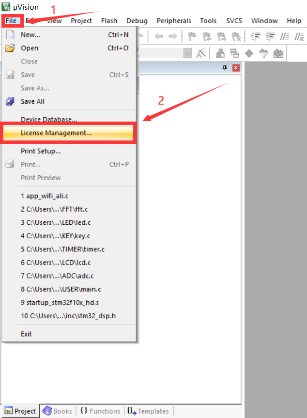This screenshot has width=307, height=418.
Task: Open the Debug menu
Action: [x=137, y=21]
